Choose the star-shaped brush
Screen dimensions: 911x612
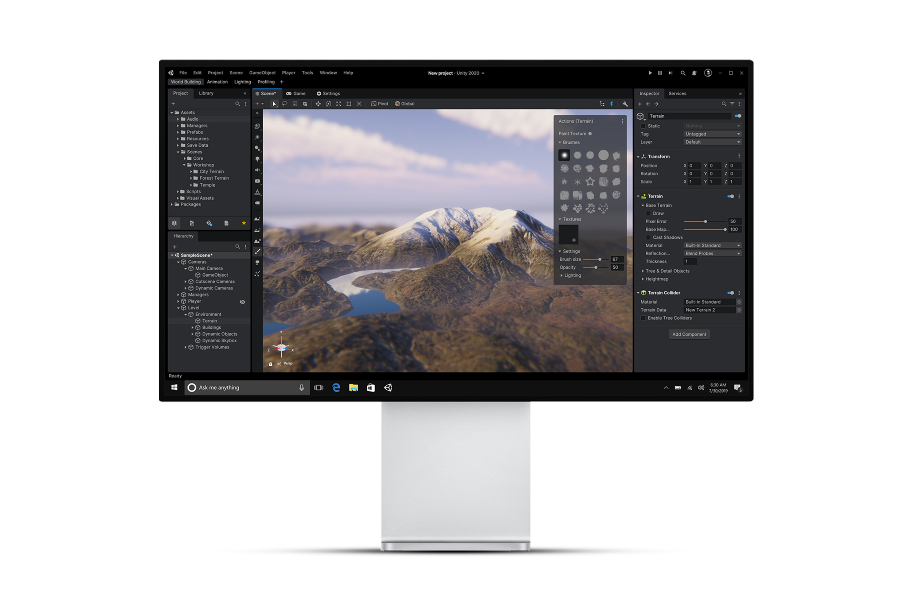pos(590,182)
